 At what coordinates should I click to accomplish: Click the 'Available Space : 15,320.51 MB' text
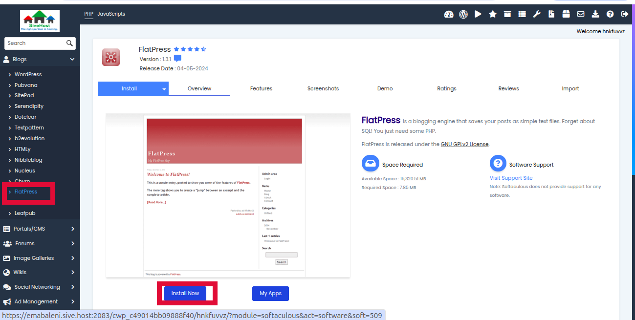click(x=394, y=179)
